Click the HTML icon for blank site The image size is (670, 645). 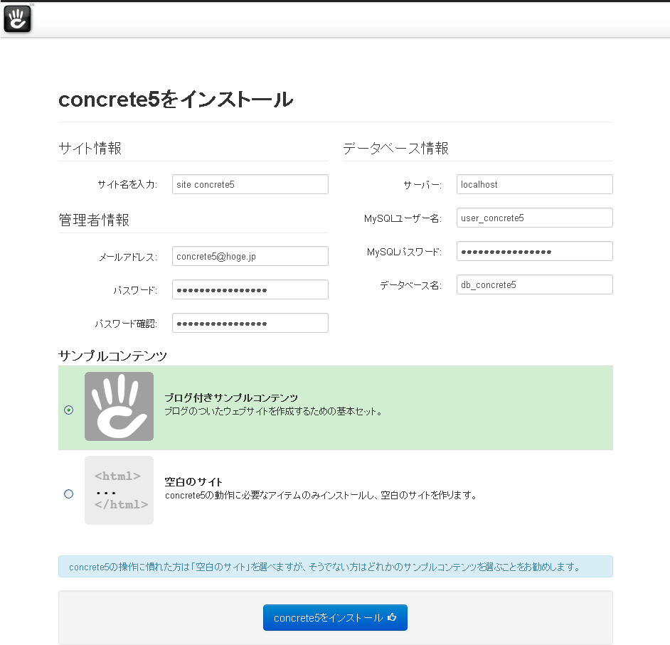point(119,491)
